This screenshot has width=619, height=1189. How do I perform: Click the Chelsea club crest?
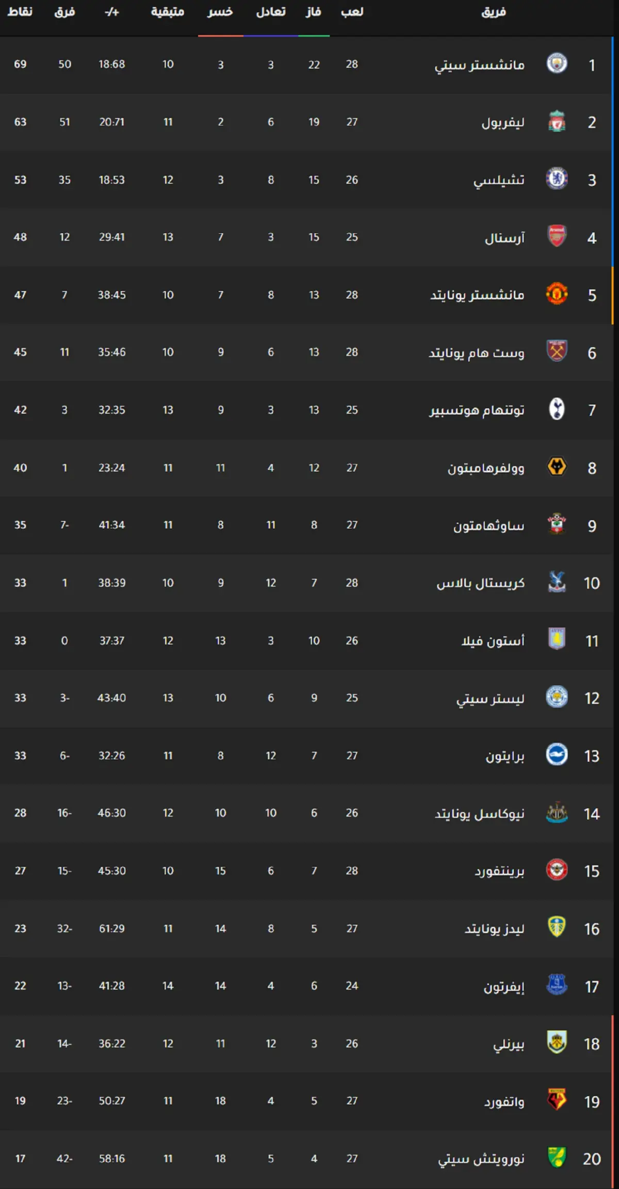click(x=557, y=179)
